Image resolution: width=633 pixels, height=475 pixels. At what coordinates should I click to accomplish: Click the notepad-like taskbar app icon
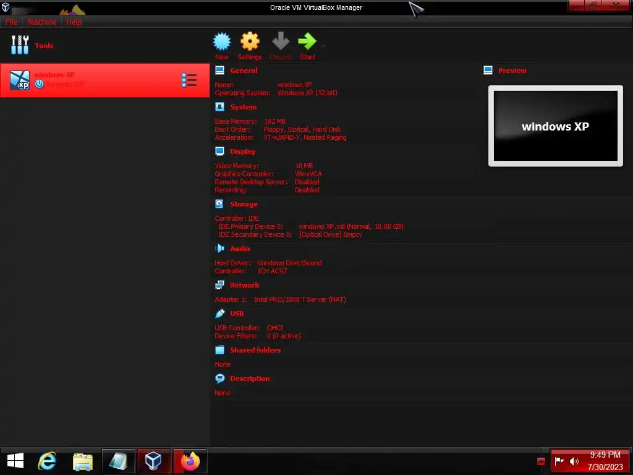coord(118,461)
